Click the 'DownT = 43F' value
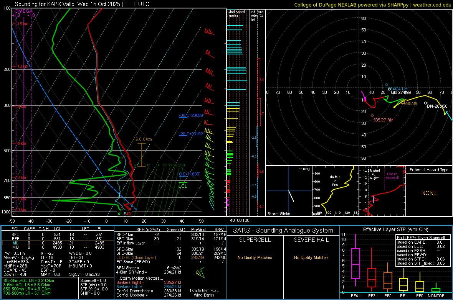 tap(15, 275)
